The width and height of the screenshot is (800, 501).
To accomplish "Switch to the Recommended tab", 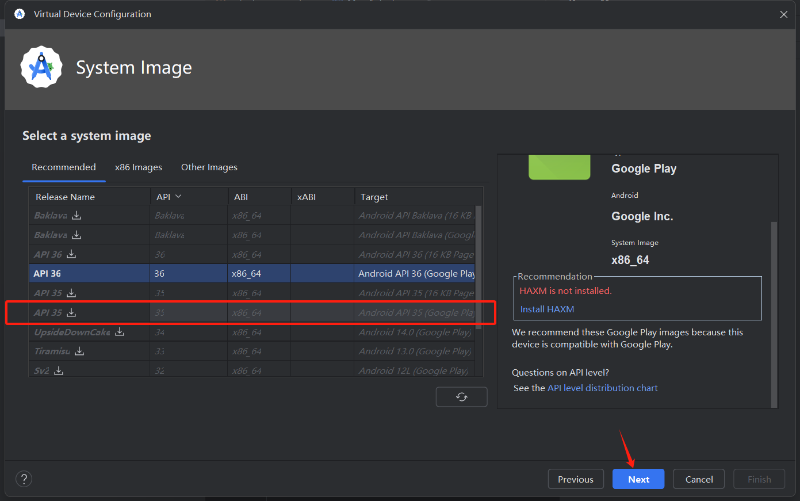I will (x=64, y=167).
